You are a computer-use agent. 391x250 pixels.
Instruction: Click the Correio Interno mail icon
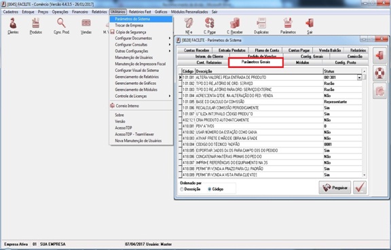tap(112, 105)
